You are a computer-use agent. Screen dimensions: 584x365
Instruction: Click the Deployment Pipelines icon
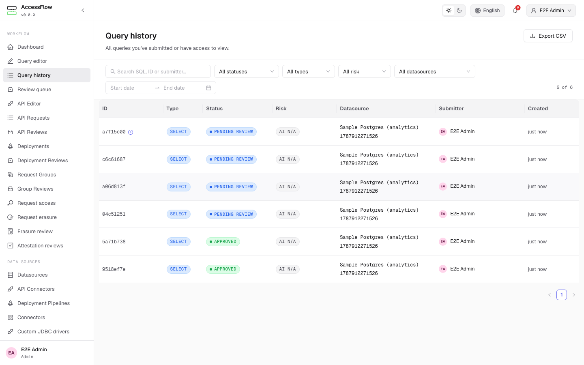[11, 303]
